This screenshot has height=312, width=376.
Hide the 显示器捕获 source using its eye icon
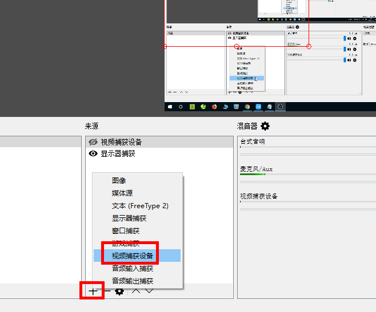93,153
